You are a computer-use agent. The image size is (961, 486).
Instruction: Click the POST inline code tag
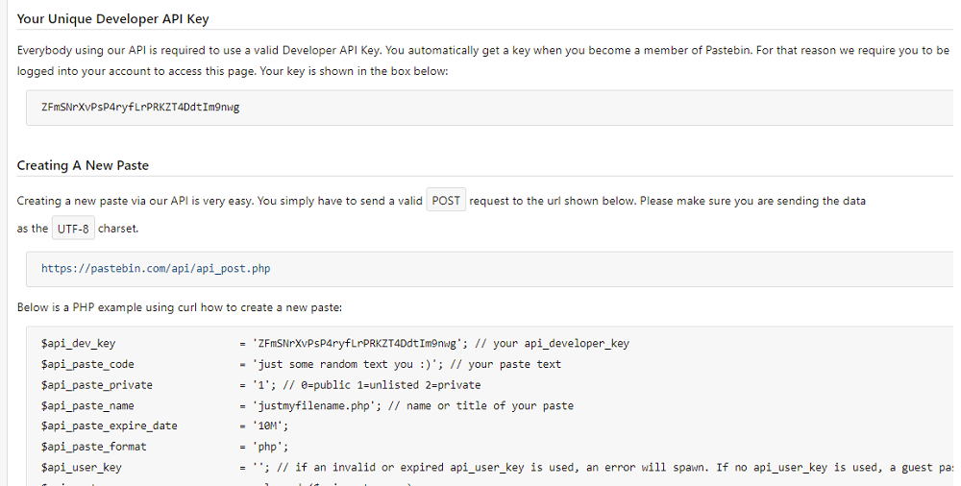(x=446, y=201)
